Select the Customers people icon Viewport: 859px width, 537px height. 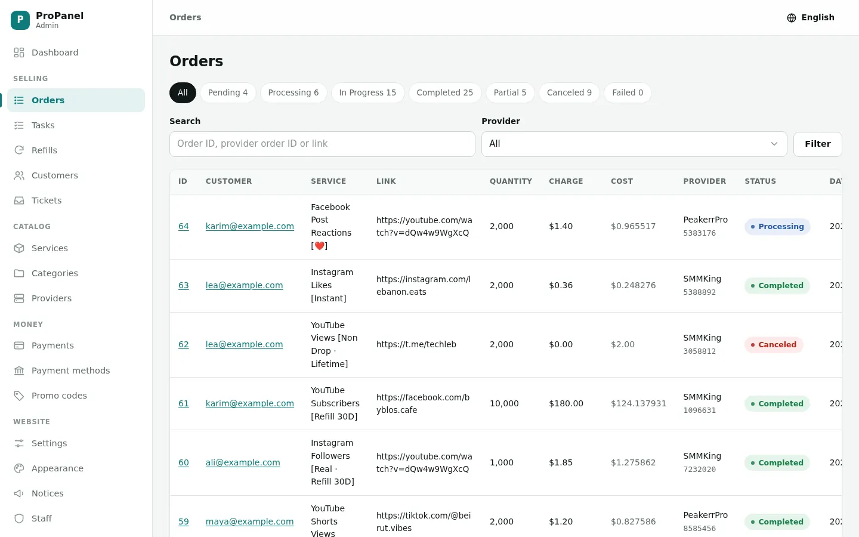[x=19, y=175]
